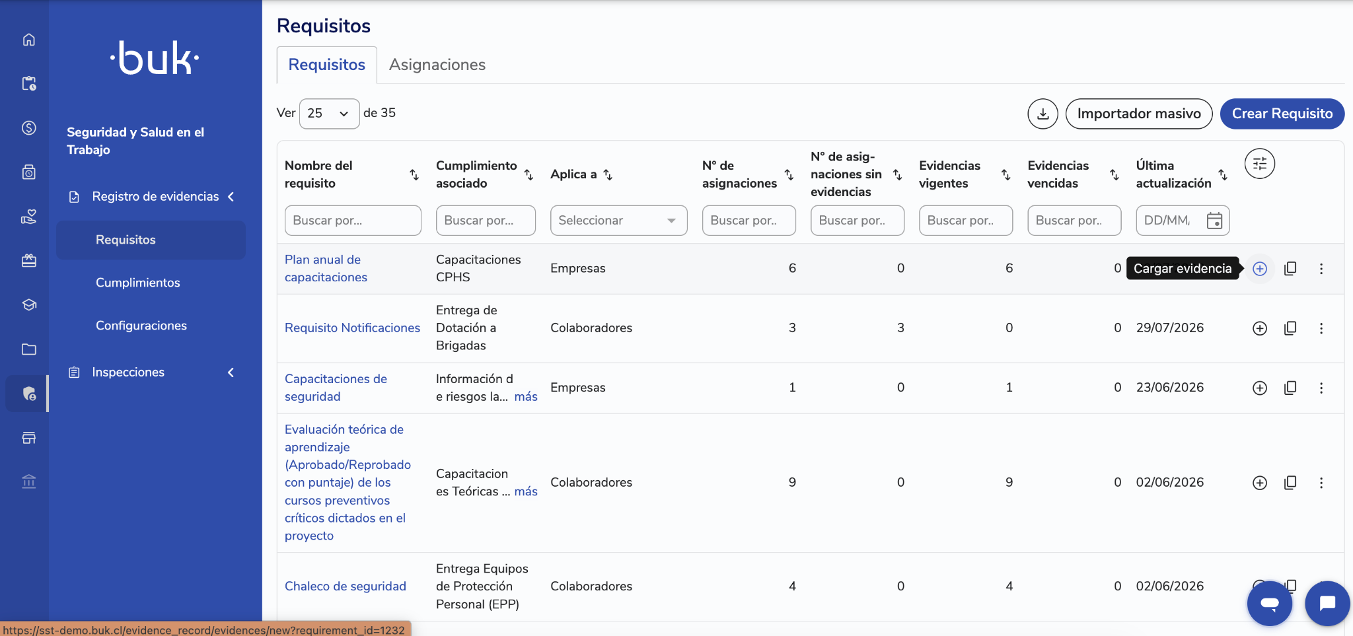1353x636 pixels.
Task: Focus the Evidencias vencidas search field
Action: [x=1074, y=221]
